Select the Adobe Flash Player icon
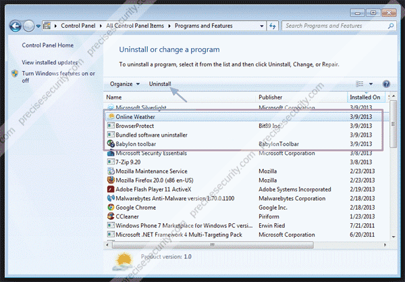This screenshot has width=405, height=282. tap(111, 189)
